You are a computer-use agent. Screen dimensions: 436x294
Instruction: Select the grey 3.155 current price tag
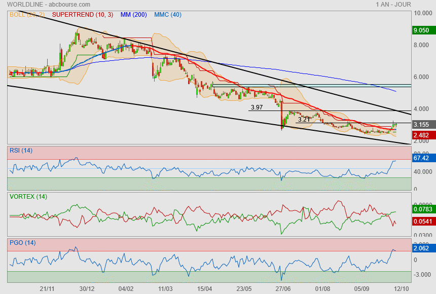tap(421, 124)
